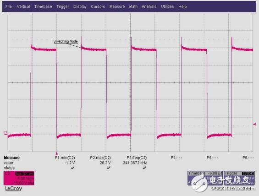Open the Trigger menu
This screenshot has width=259, height=196.
point(63,6)
